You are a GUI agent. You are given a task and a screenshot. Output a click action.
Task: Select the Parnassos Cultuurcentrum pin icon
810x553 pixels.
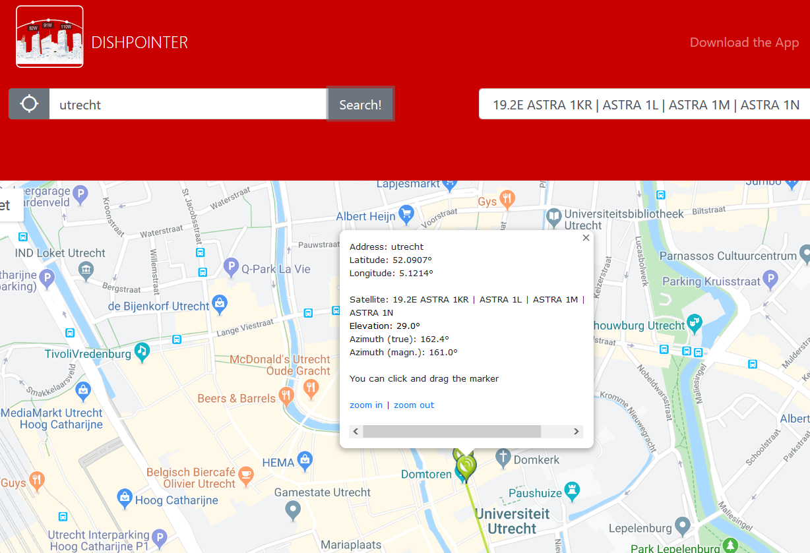pos(805,253)
